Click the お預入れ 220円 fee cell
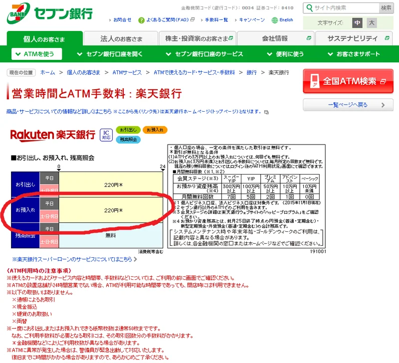 (x=111, y=210)
